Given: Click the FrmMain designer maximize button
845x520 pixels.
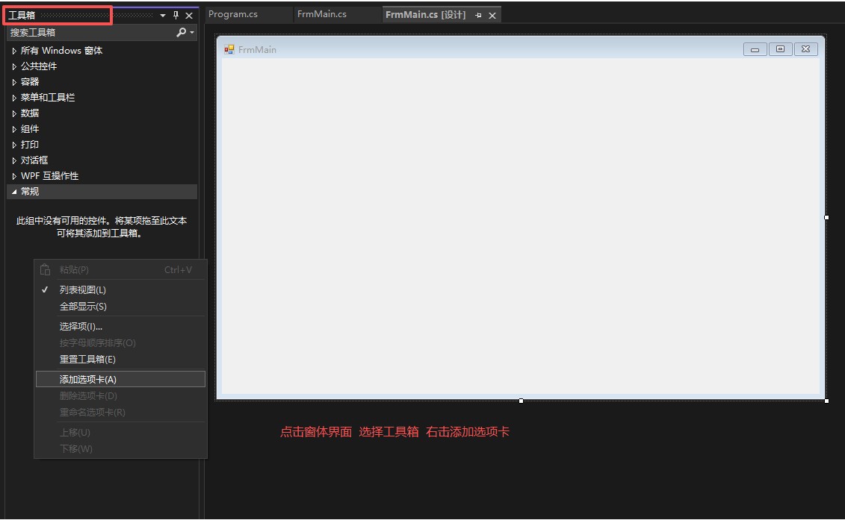Looking at the screenshot, I should [x=780, y=49].
